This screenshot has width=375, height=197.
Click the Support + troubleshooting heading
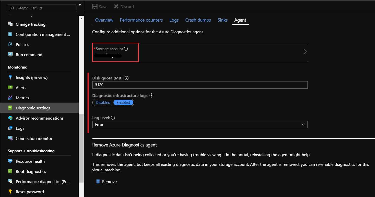(31, 151)
